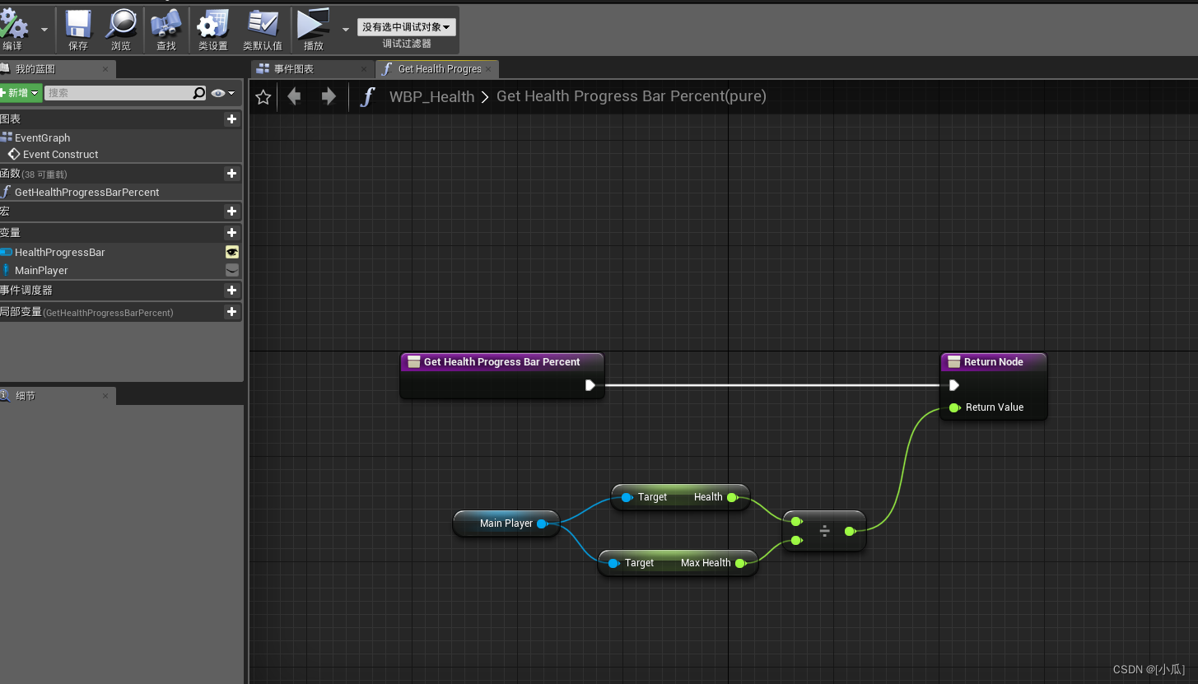
Task: Switch to the 我的蓝图 panel tab
Action: pyautogui.click(x=35, y=69)
